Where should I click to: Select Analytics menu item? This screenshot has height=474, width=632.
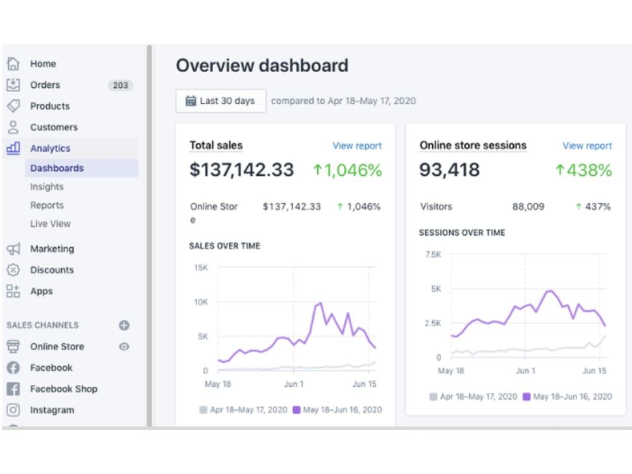(51, 149)
